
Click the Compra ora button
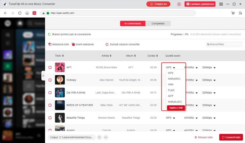point(158,4)
